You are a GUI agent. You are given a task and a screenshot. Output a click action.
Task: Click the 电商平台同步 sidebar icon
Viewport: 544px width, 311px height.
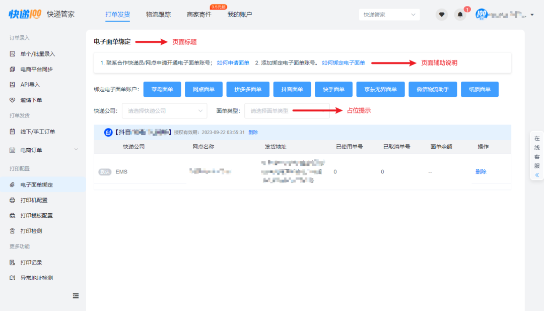point(13,69)
